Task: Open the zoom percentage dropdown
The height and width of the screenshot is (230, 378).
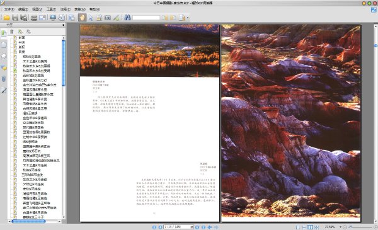Action: [340, 227]
